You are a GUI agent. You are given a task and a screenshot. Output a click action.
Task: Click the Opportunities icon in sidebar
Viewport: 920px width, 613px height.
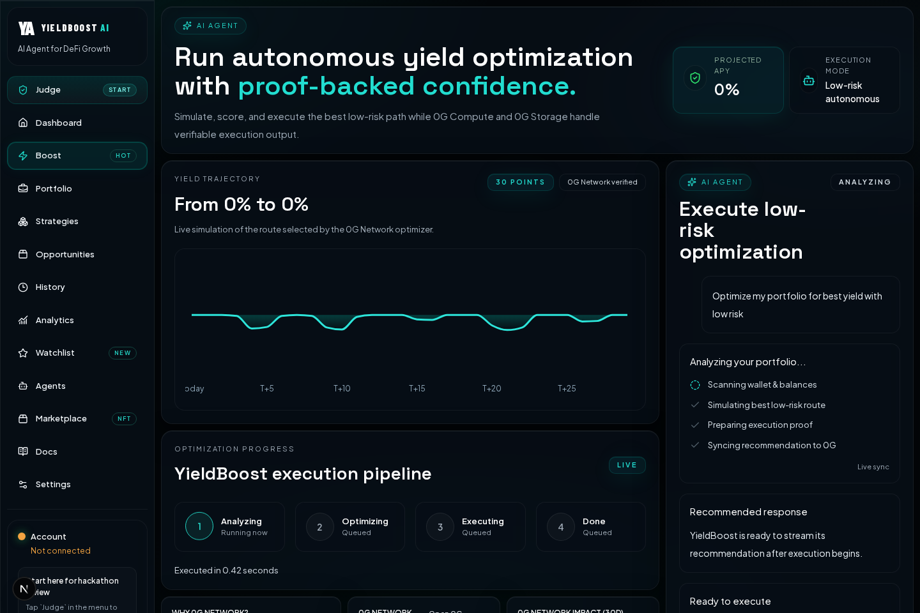[x=23, y=254]
